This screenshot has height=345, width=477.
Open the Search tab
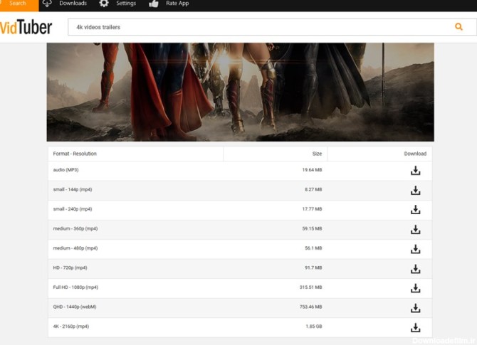point(19,4)
